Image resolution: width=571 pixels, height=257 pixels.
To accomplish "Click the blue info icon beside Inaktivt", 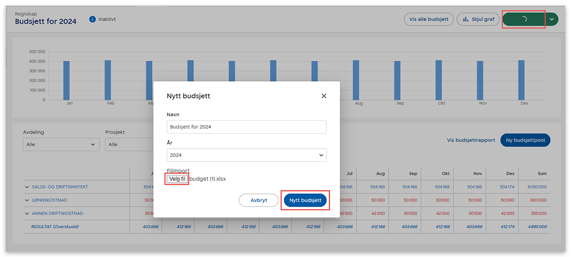I will coord(92,20).
